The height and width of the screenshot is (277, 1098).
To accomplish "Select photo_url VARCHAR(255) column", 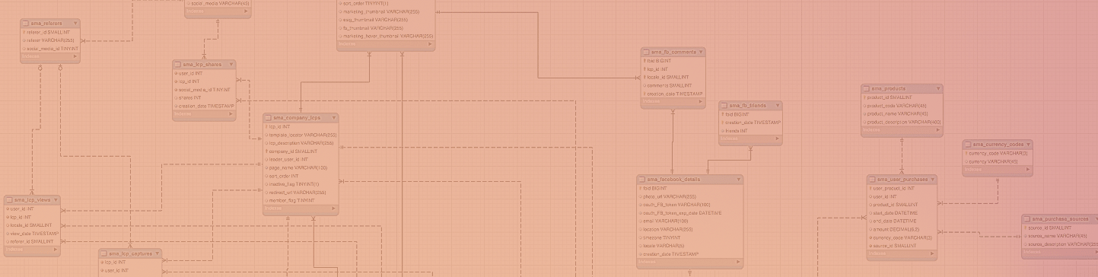I will coord(690,196).
